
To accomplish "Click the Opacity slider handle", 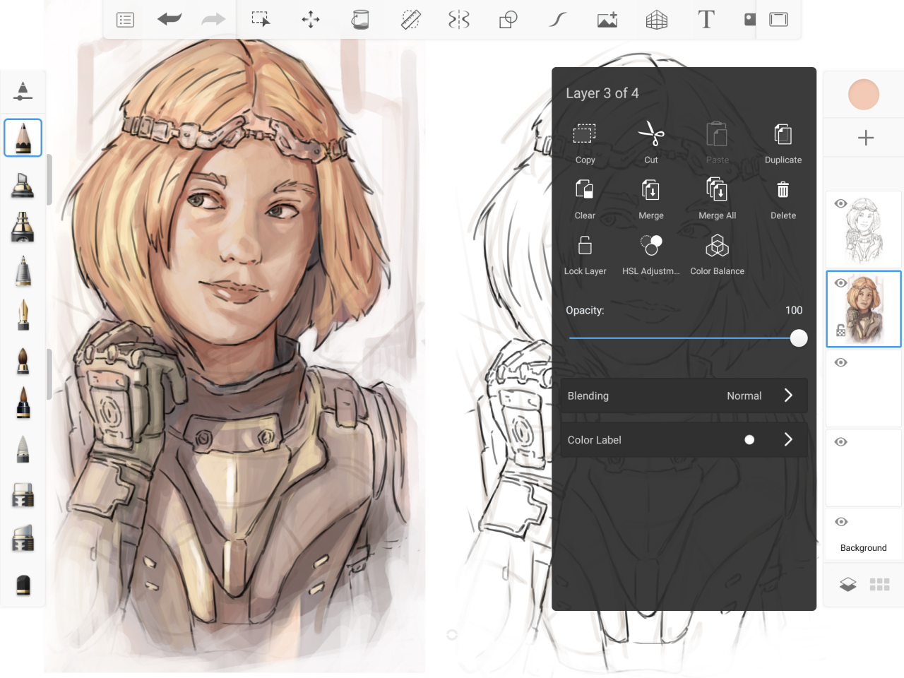I will pos(799,338).
